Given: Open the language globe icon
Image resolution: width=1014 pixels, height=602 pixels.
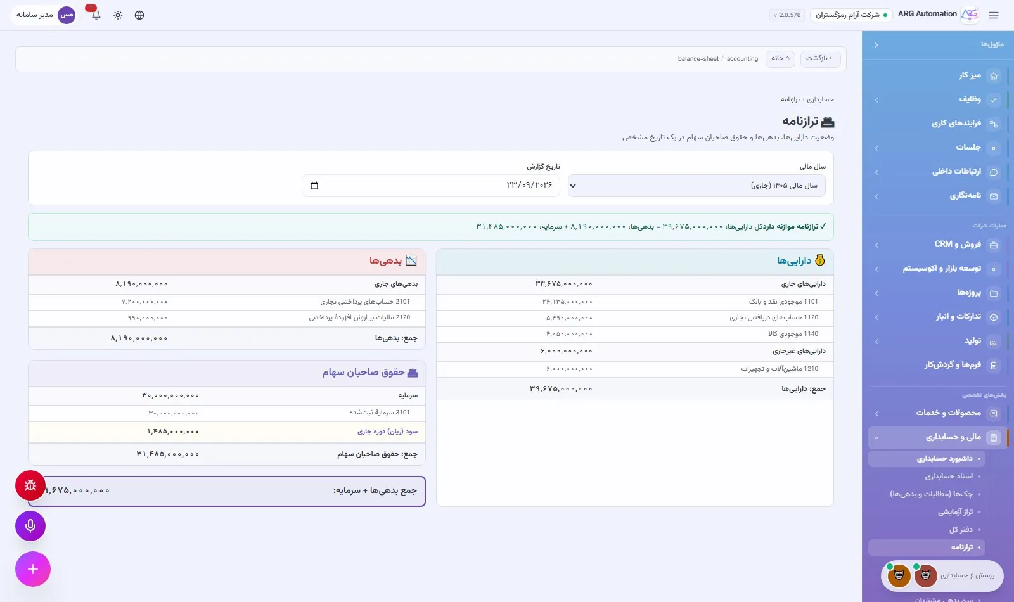Looking at the screenshot, I should coord(139,15).
